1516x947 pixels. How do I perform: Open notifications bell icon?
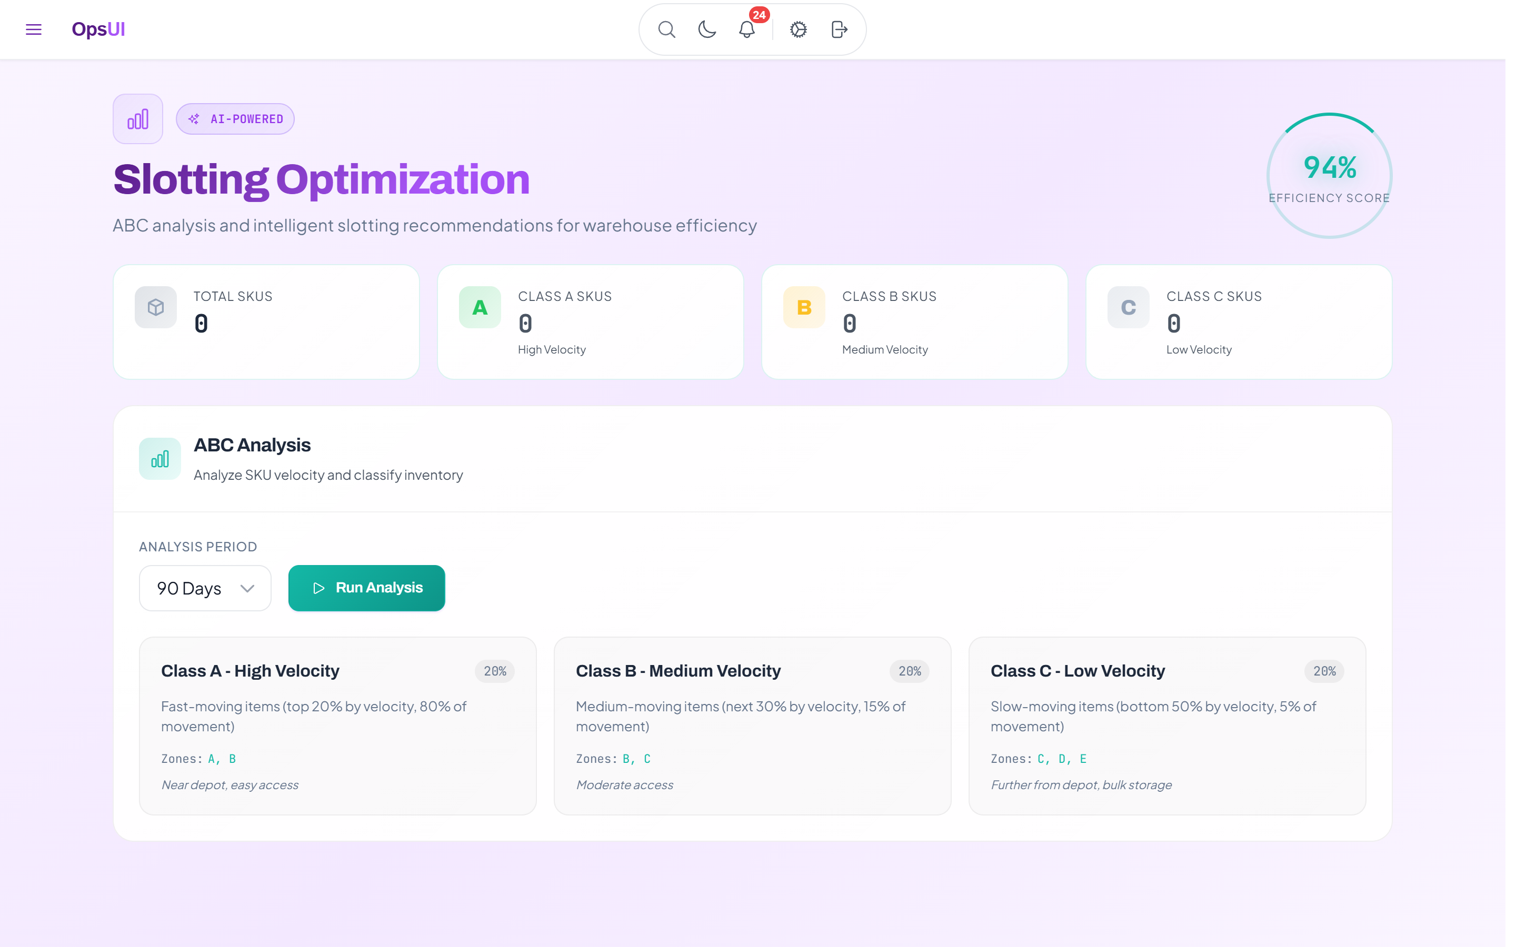point(747,29)
